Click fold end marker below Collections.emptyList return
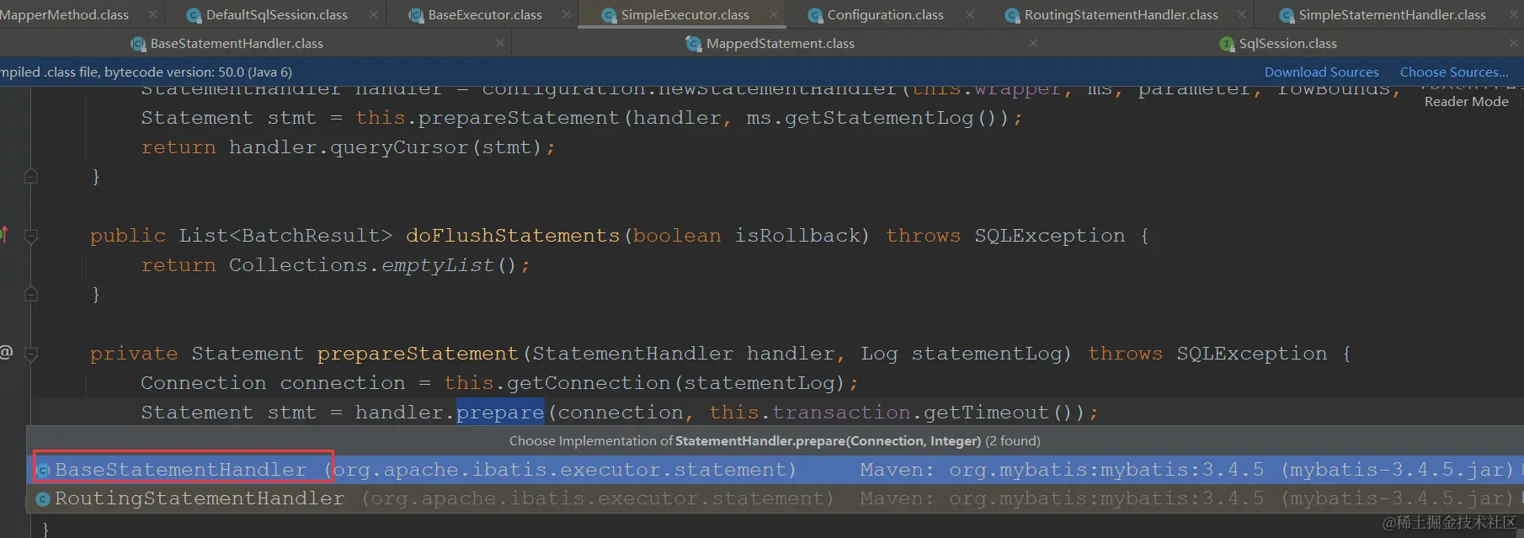Screen dimensions: 1524x538 (x=31, y=294)
